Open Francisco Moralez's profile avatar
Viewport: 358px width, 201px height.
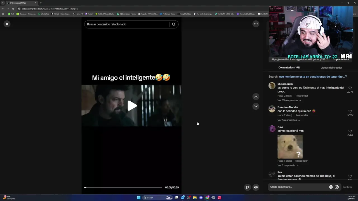tap(272, 109)
